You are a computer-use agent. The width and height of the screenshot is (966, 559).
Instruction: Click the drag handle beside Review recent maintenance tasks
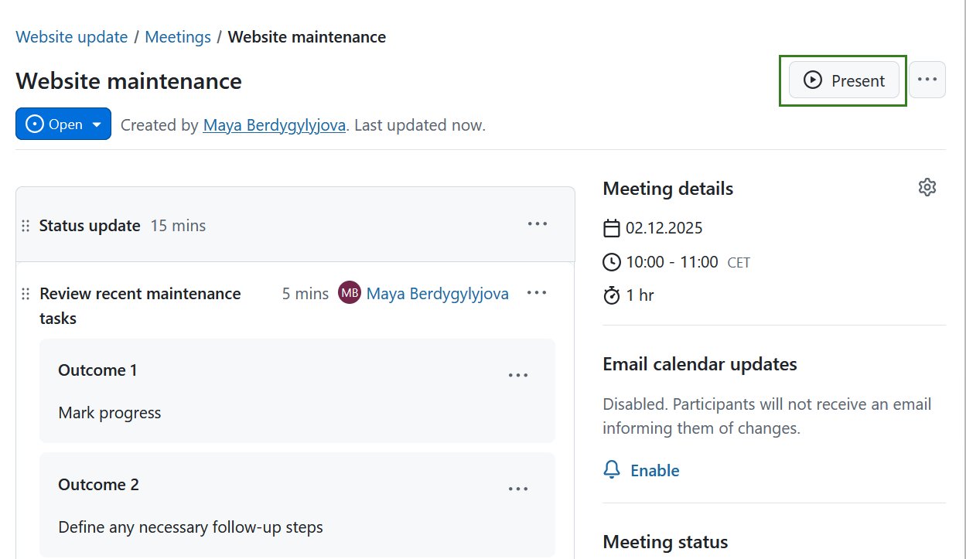click(26, 294)
